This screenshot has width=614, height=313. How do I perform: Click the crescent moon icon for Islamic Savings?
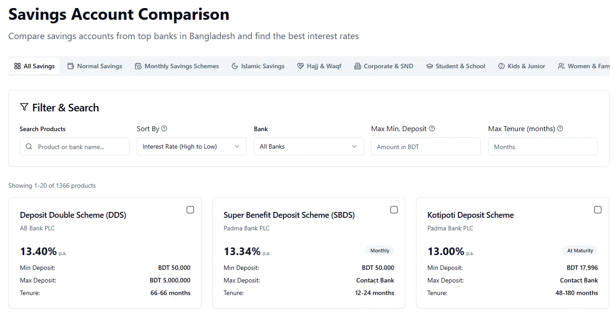[x=235, y=66]
